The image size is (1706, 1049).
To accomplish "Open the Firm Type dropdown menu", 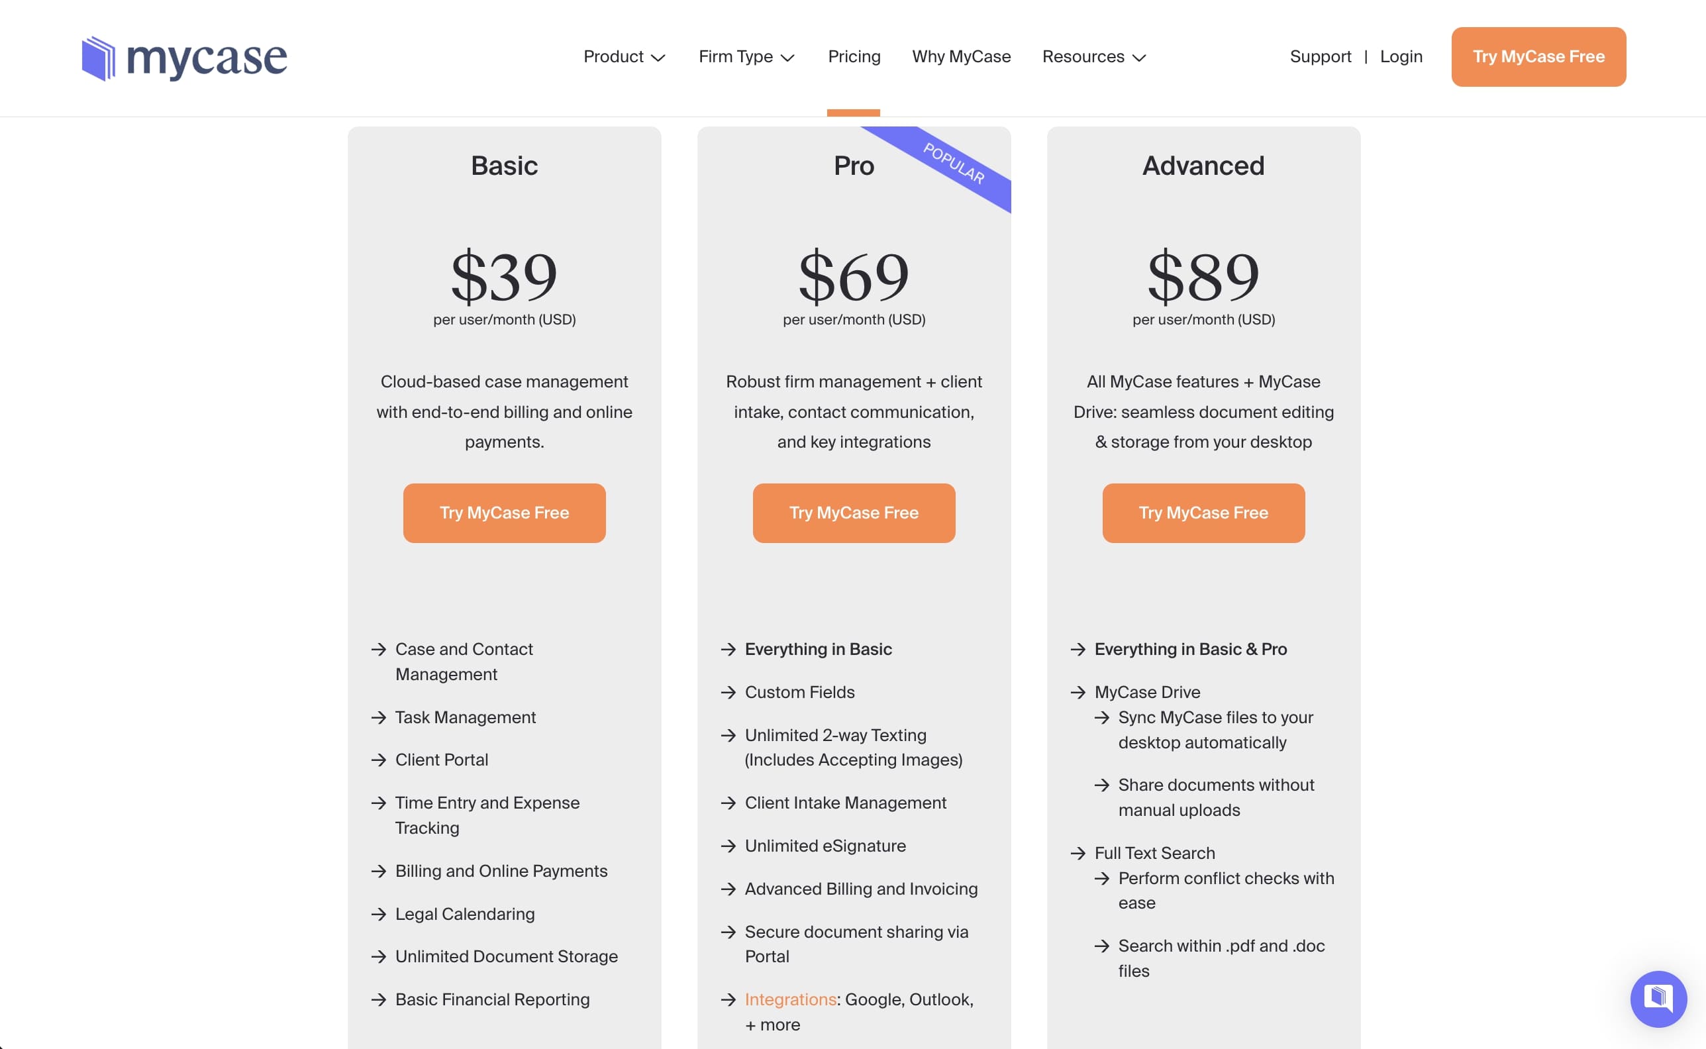I will 744,56.
